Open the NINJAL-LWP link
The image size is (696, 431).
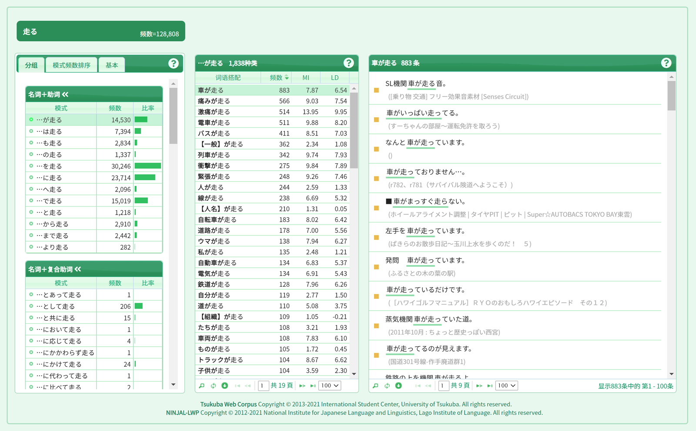tap(182, 413)
